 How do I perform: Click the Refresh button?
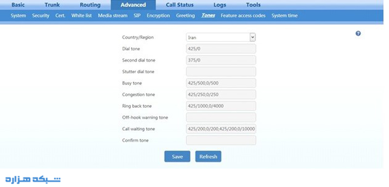[208, 156]
